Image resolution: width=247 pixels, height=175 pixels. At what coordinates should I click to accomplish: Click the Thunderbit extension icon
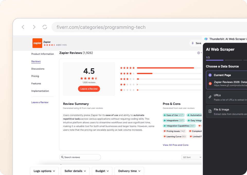point(206,39)
